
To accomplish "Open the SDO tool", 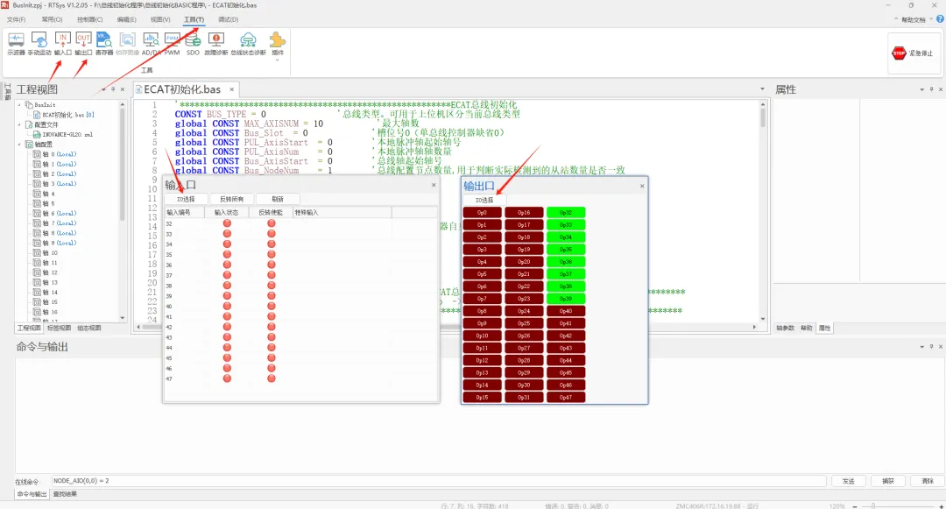I will coord(193,44).
